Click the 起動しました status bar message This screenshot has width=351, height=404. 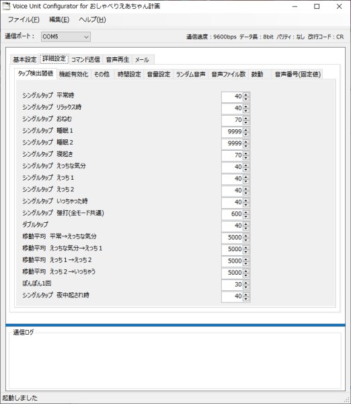point(20,398)
